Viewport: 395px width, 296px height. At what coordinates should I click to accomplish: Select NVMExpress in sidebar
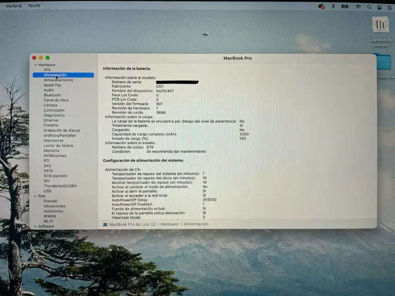coord(55,155)
